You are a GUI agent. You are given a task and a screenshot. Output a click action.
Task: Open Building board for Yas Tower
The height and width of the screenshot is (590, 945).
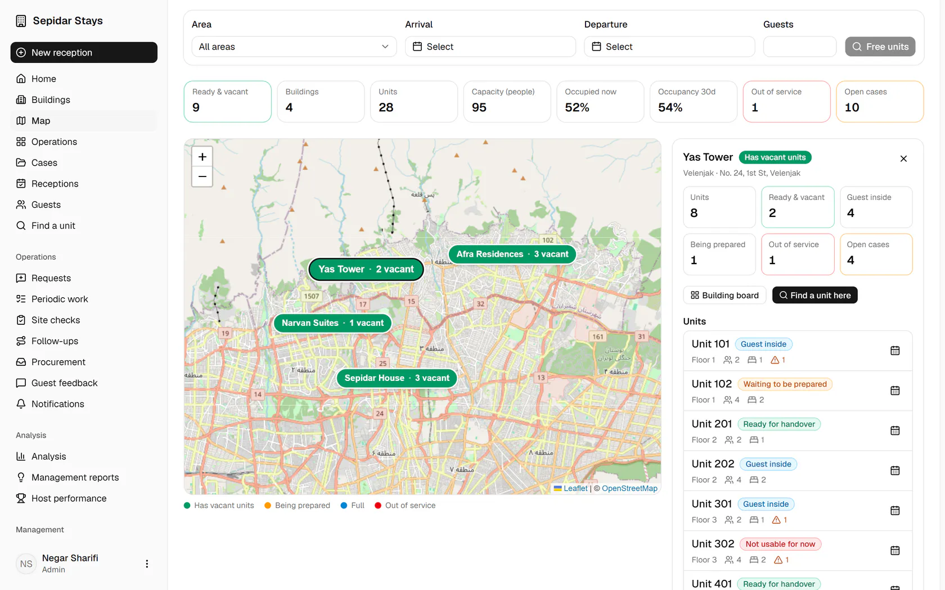pyautogui.click(x=724, y=296)
